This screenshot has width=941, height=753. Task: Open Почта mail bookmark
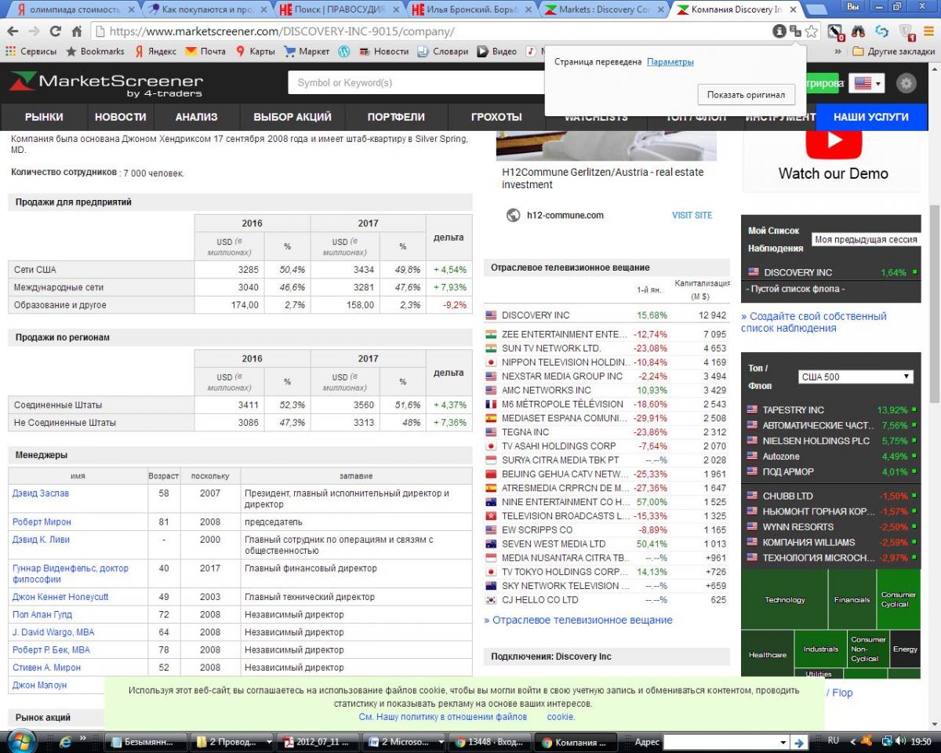pos(205,52)
